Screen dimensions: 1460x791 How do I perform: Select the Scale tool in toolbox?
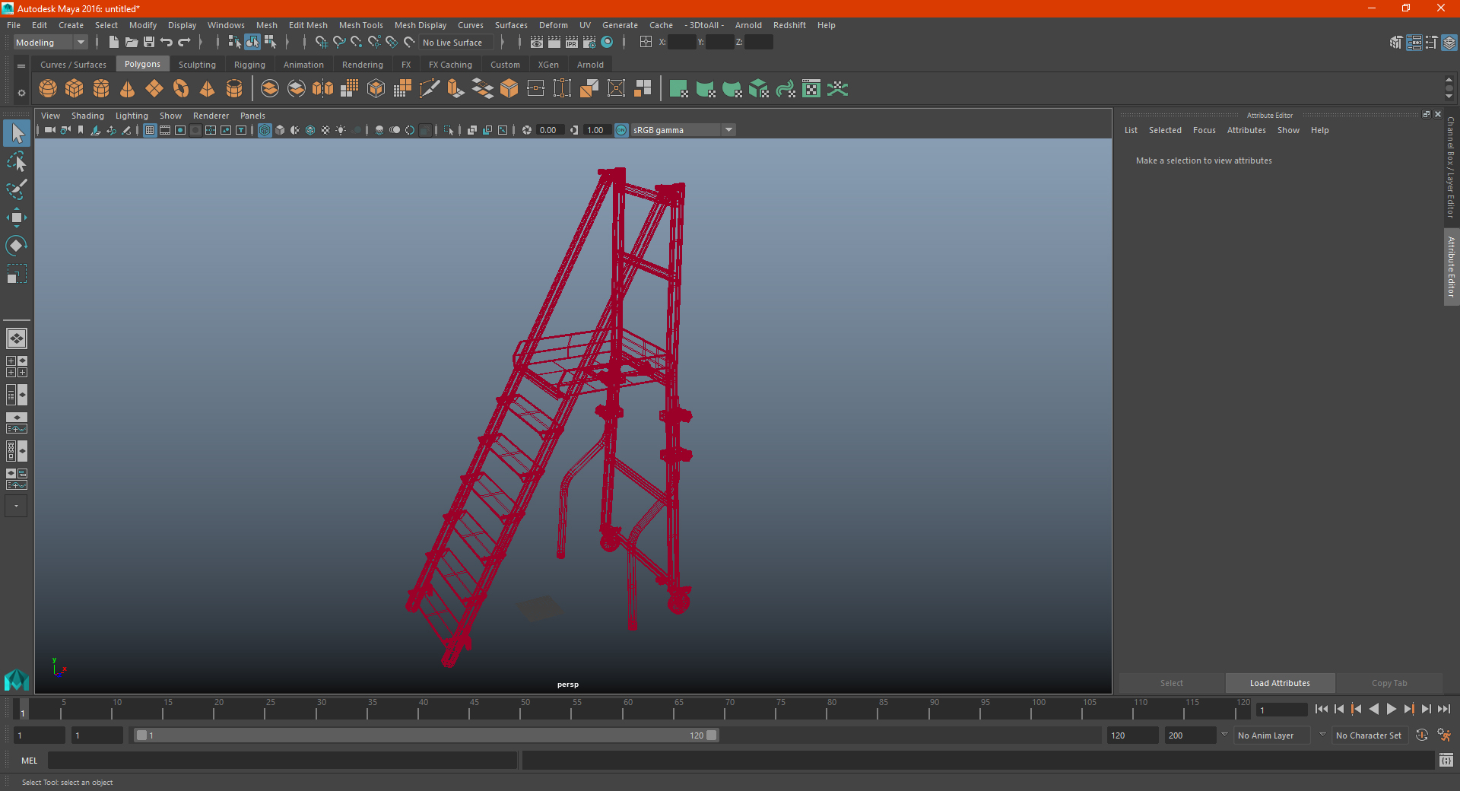[x=16, y=274]
